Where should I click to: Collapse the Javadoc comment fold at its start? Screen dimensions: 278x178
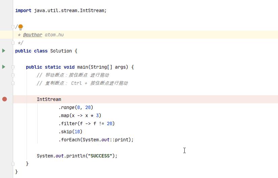13,27
